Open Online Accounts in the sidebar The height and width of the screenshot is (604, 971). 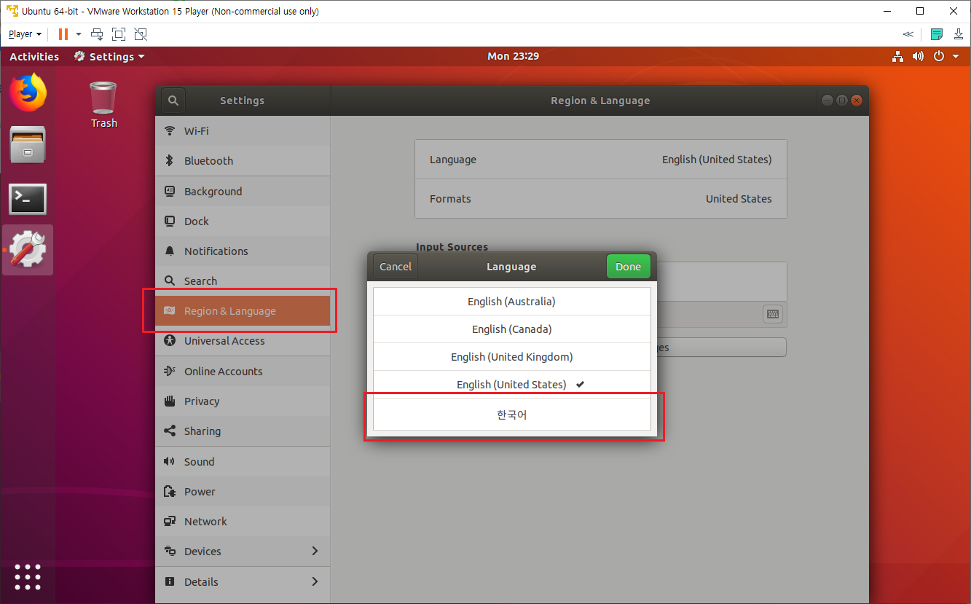coord(243,372)
